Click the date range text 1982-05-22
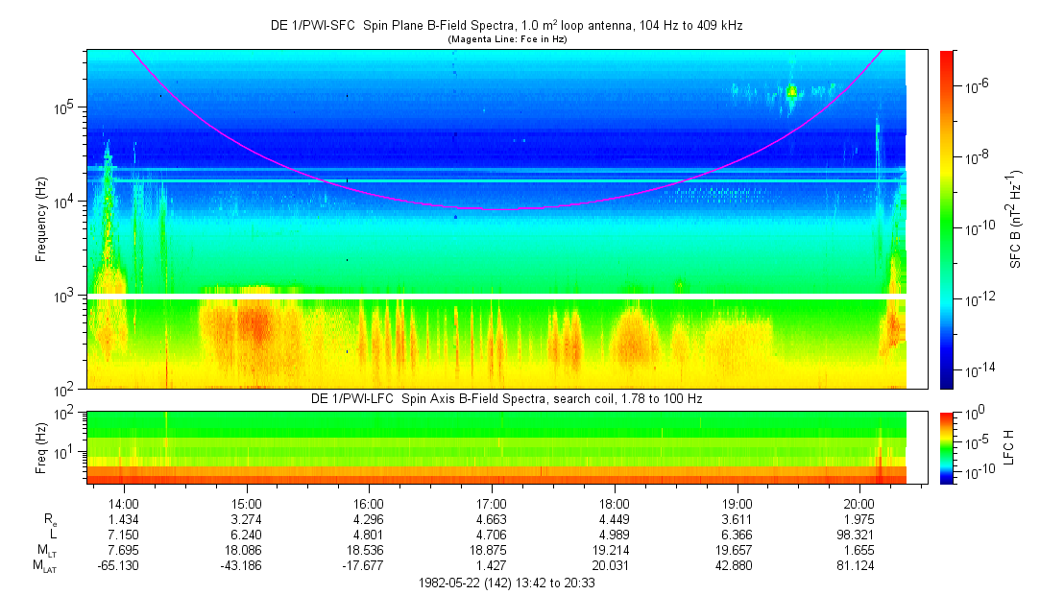 [x=505, y=583]
